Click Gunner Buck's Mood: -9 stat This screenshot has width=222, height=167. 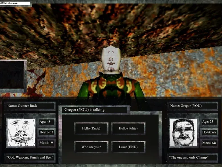coord(46,143)
